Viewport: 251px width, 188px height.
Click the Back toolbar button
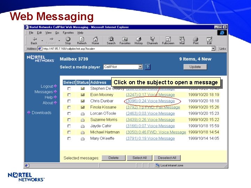[34, 41]
